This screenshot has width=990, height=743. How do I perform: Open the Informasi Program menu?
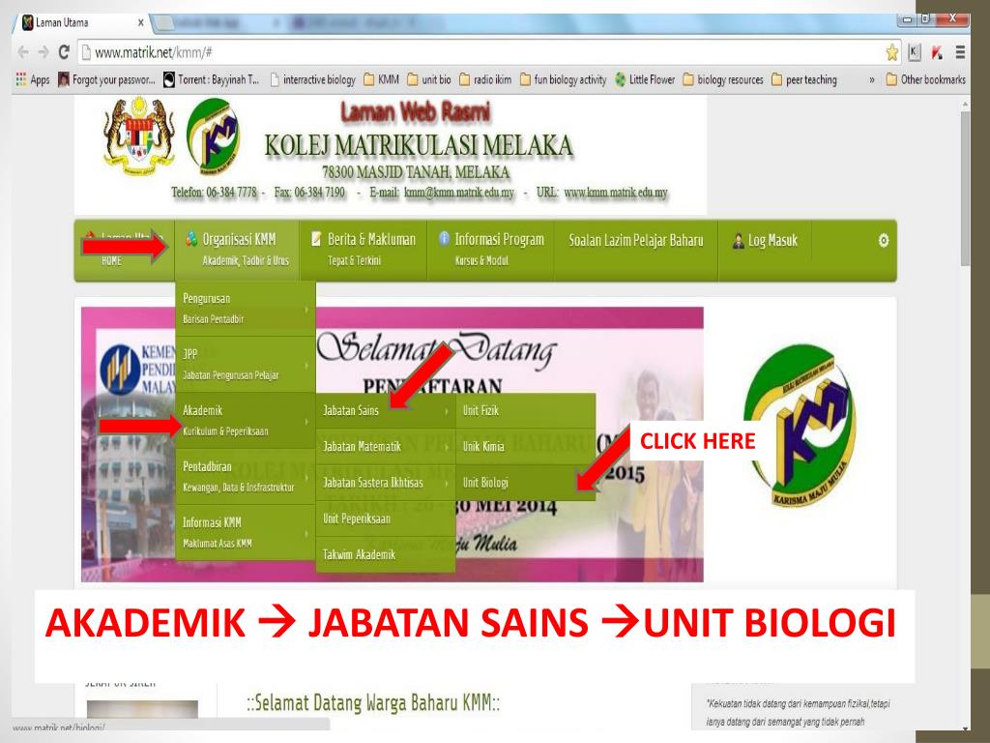(490, 250)
